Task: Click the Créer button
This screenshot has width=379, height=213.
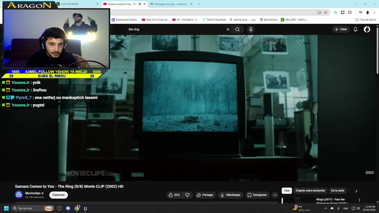Action: click(341, 29)
